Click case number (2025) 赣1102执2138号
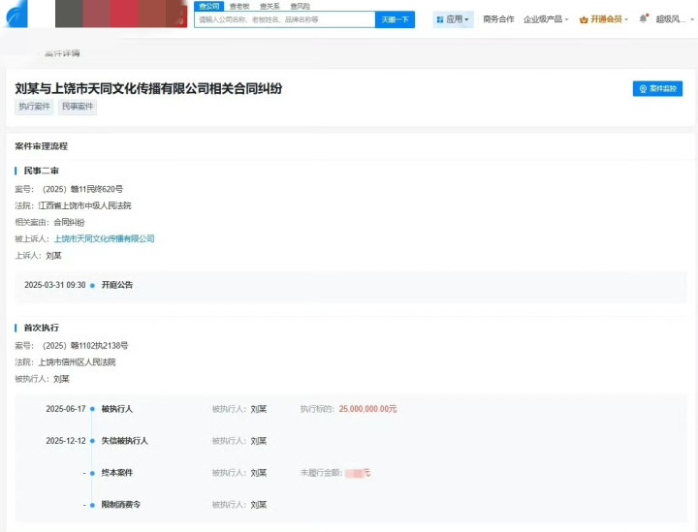 [x=85, y=346]
